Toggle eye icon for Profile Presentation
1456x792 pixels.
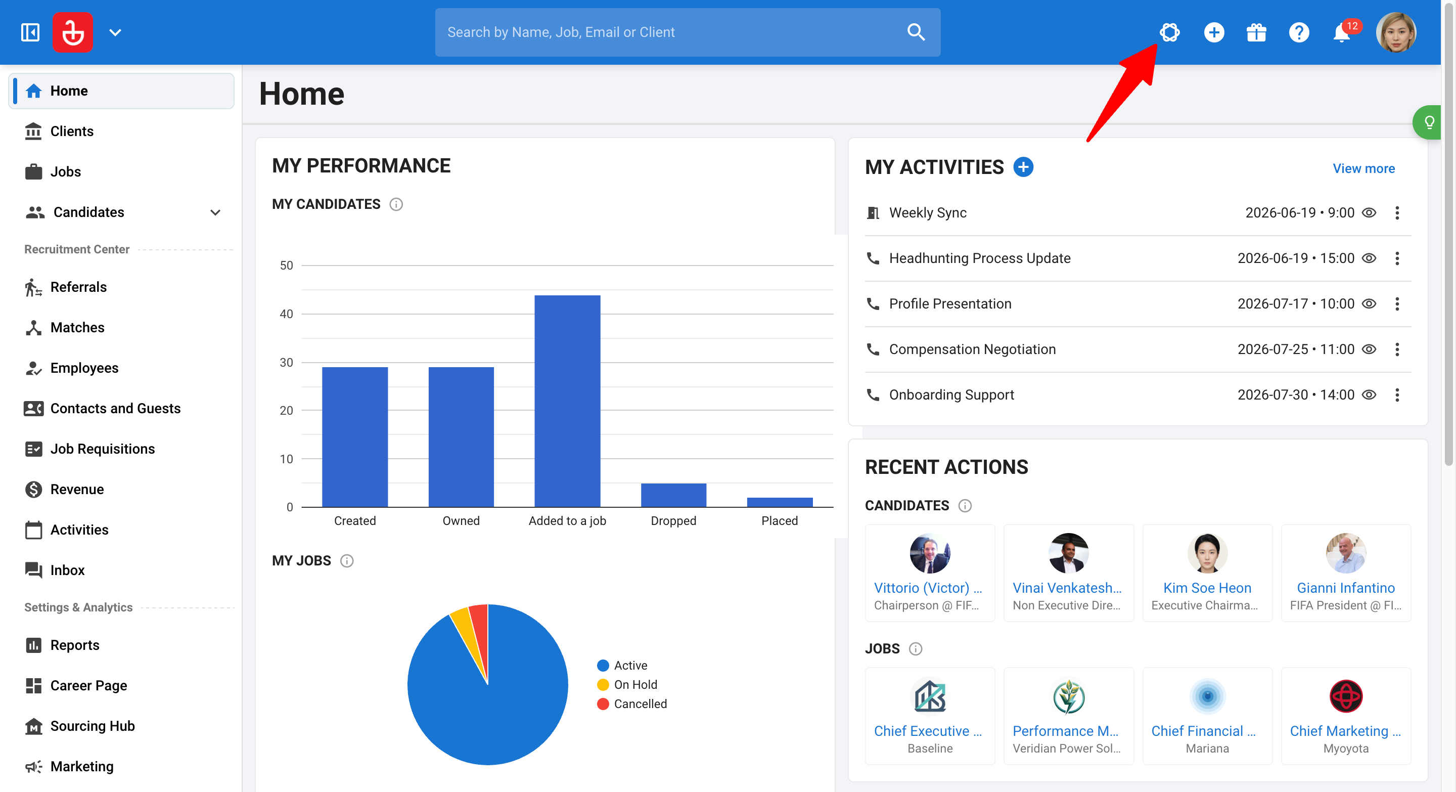1369,304
